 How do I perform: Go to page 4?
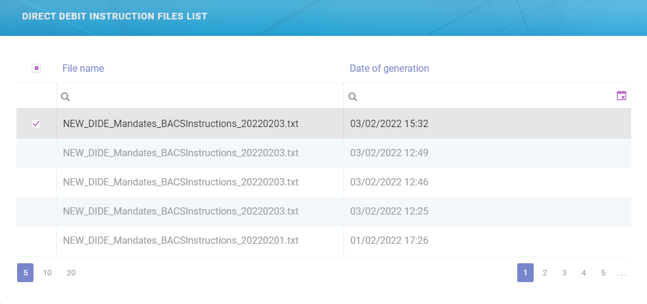pos(584,273)
